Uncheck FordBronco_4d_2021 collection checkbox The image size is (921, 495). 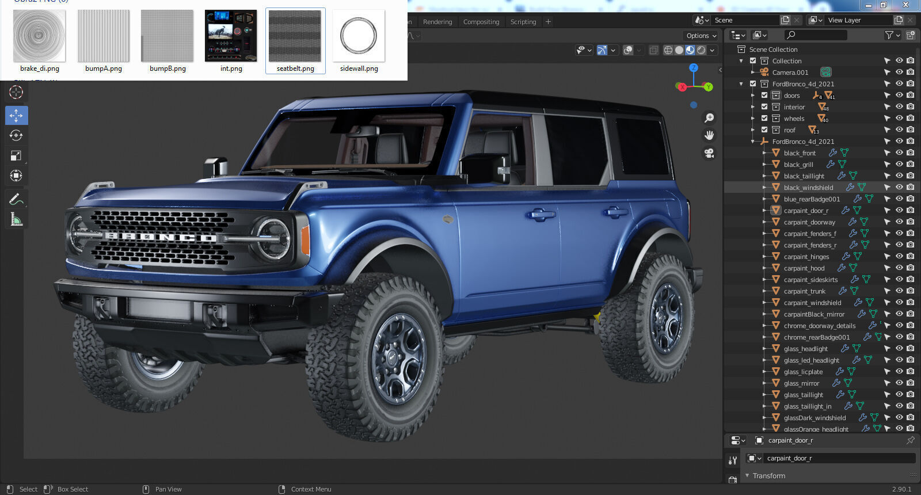pos(753,84)
